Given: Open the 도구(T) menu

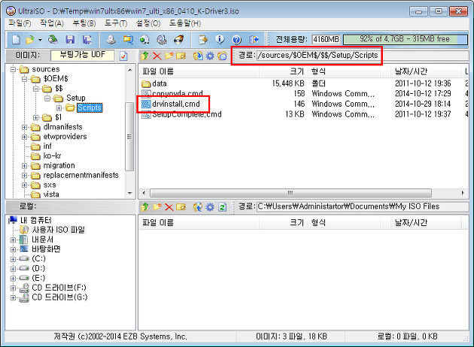Looking at the screenshot, I should point(116,23).
